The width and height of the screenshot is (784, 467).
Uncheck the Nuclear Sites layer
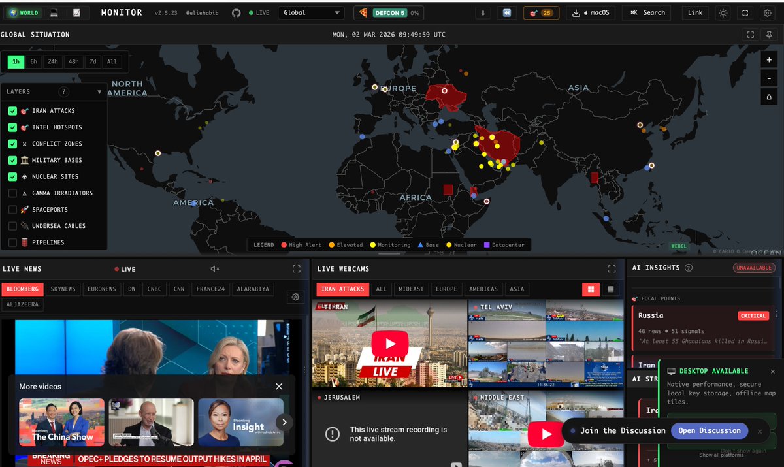coord(12,176)
